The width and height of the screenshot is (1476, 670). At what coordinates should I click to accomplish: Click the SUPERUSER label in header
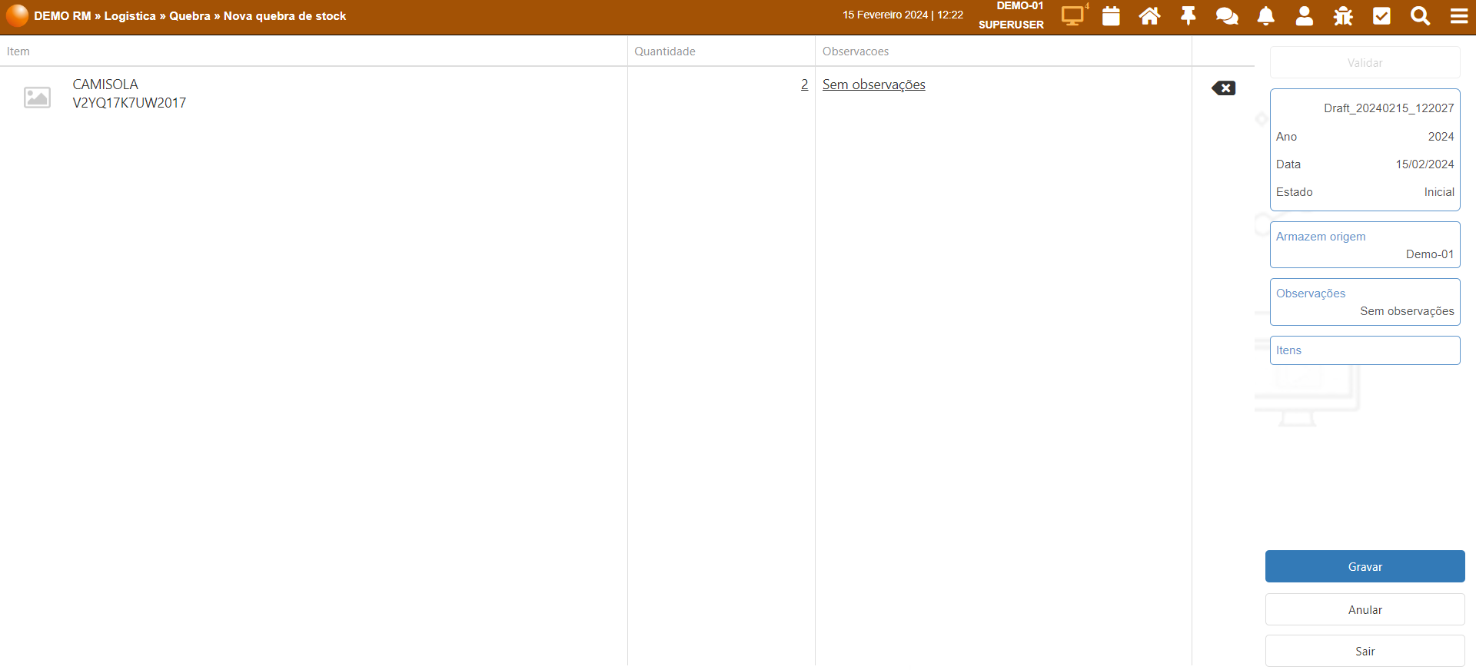(1011, 25)
